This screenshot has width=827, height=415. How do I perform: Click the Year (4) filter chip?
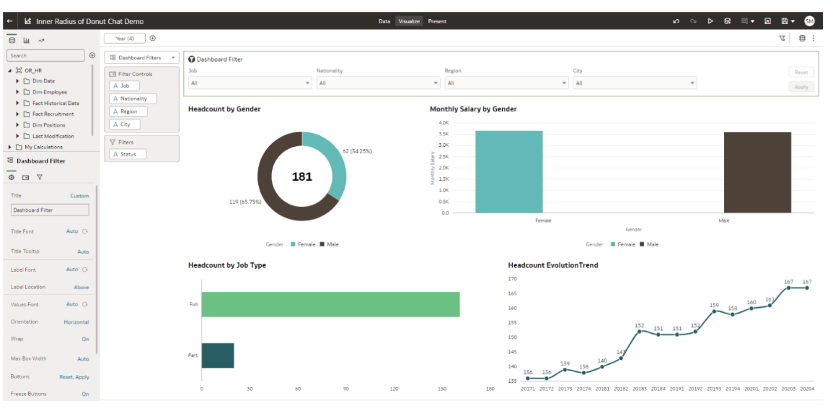pyautogui.click(x=125, y=38)
